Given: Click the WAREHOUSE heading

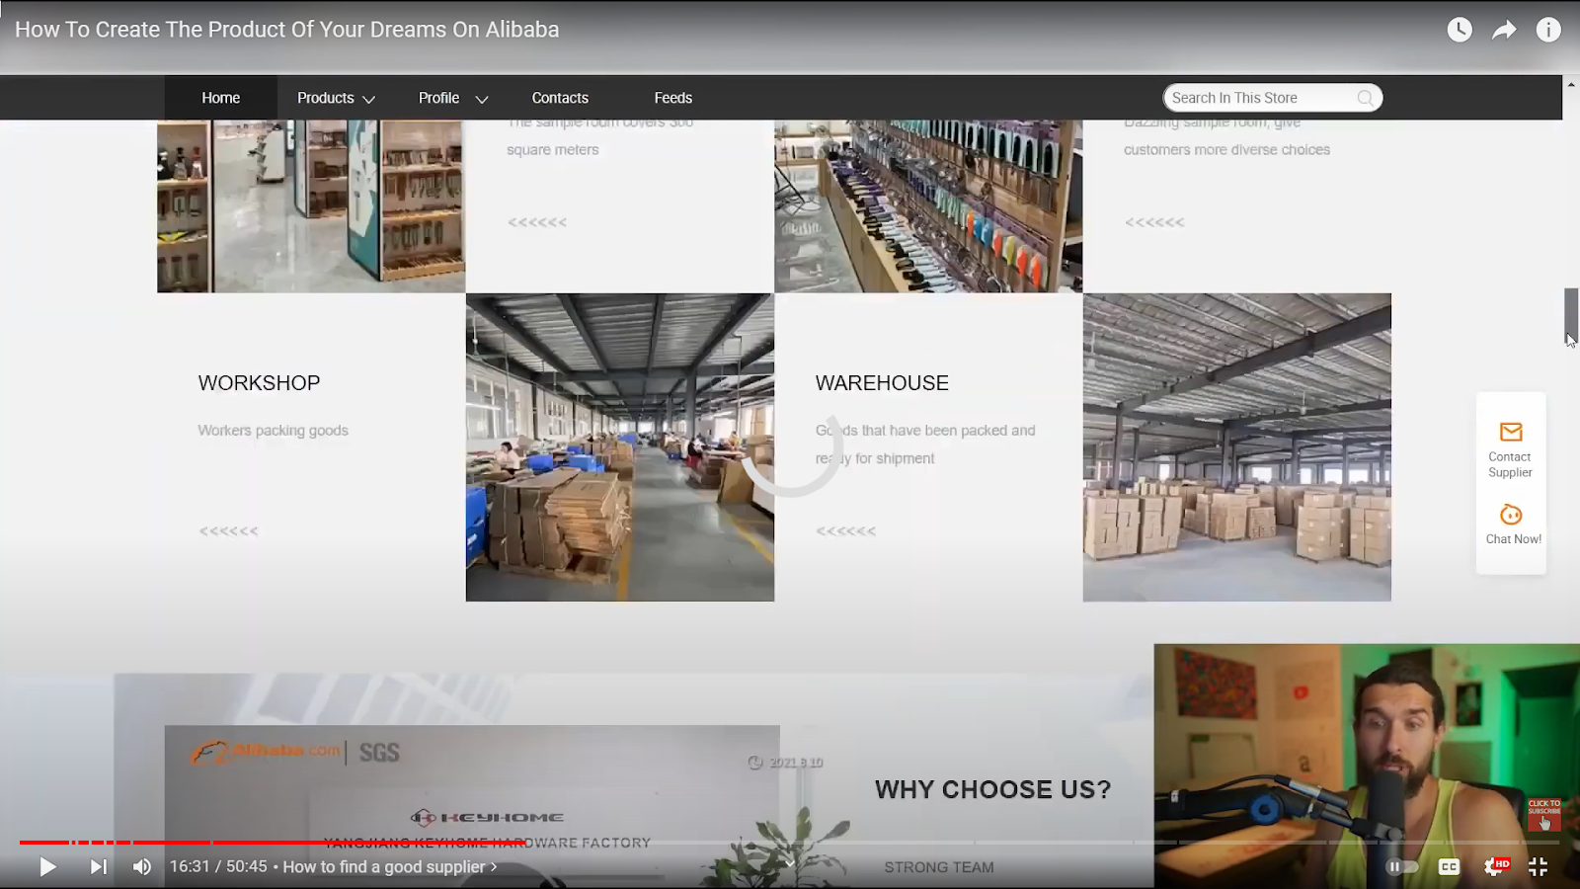Looking at the screenshot, I should [x=882, y=383].
